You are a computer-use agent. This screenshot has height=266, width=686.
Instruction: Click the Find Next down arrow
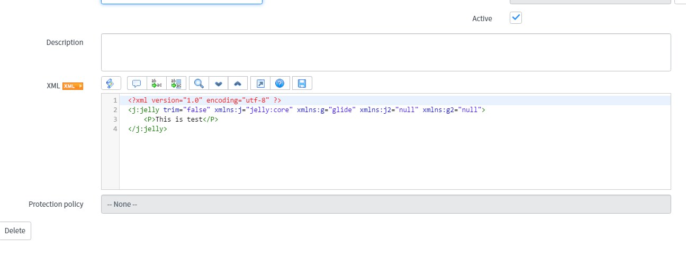point(219,83)
